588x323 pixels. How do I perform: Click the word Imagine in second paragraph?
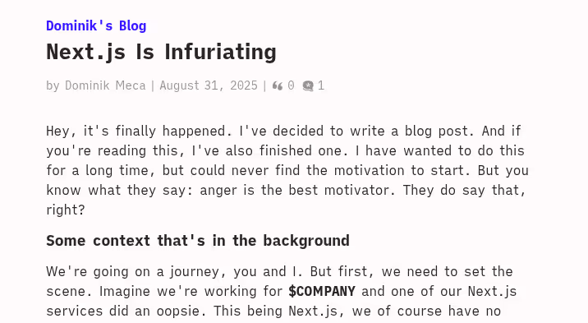(x=125, y=292)
